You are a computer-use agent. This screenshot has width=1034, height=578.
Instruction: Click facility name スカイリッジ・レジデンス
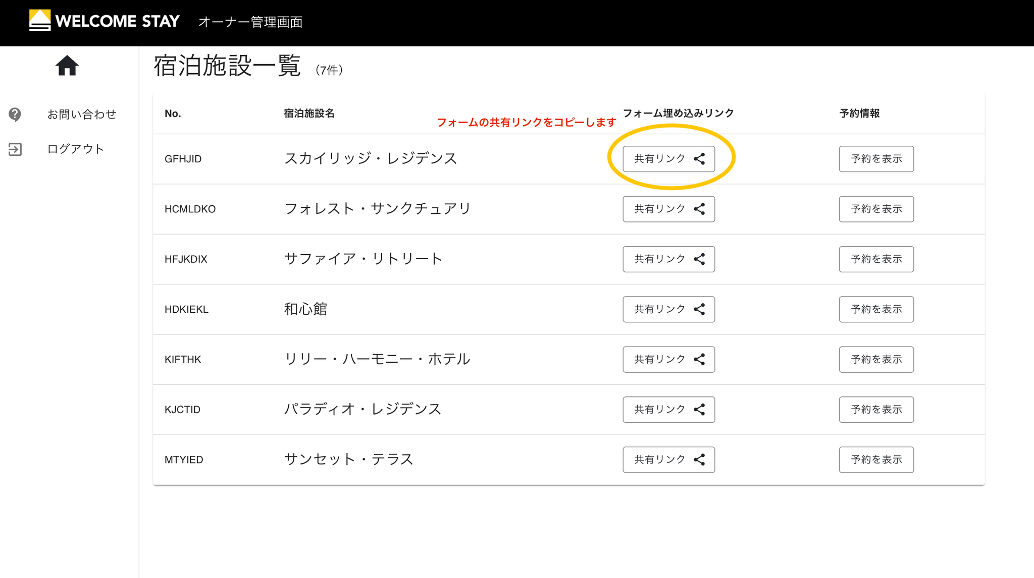click(371, 158)
